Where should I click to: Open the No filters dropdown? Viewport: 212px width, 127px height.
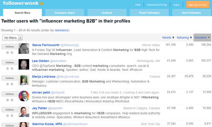point(12,38)
